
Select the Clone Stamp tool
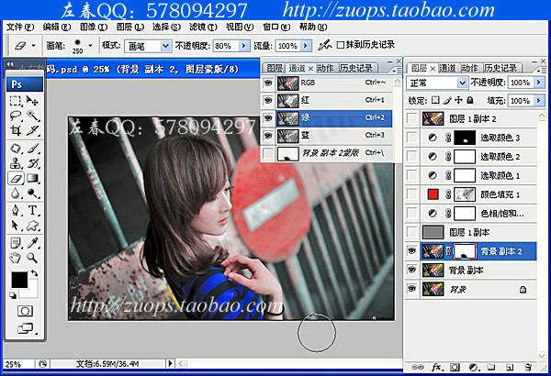point(16,163)
